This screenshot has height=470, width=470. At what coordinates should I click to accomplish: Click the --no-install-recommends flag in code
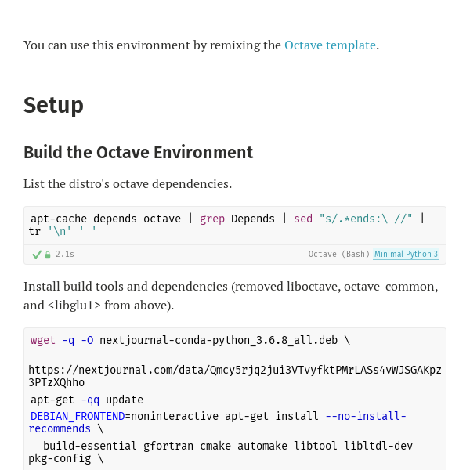tap(217, 422)
